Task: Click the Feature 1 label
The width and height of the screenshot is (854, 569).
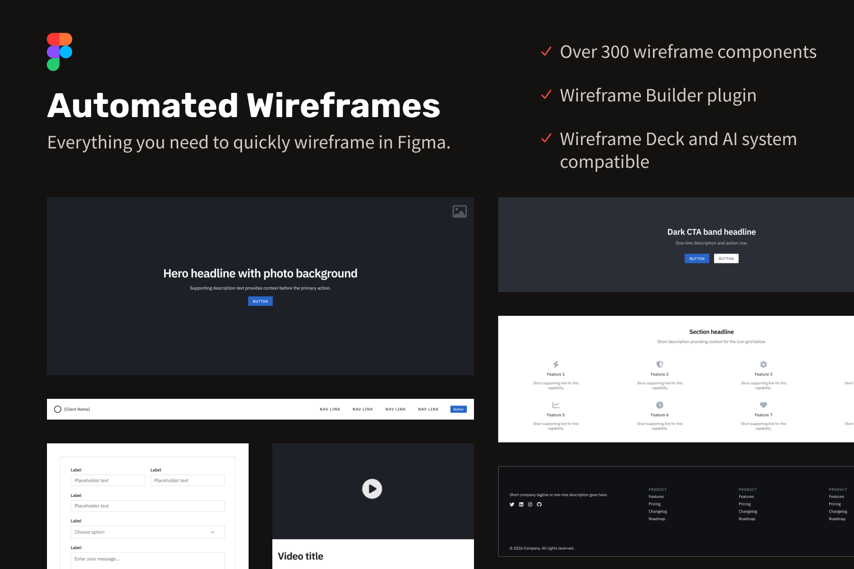Action: click(x=556, y=375)
